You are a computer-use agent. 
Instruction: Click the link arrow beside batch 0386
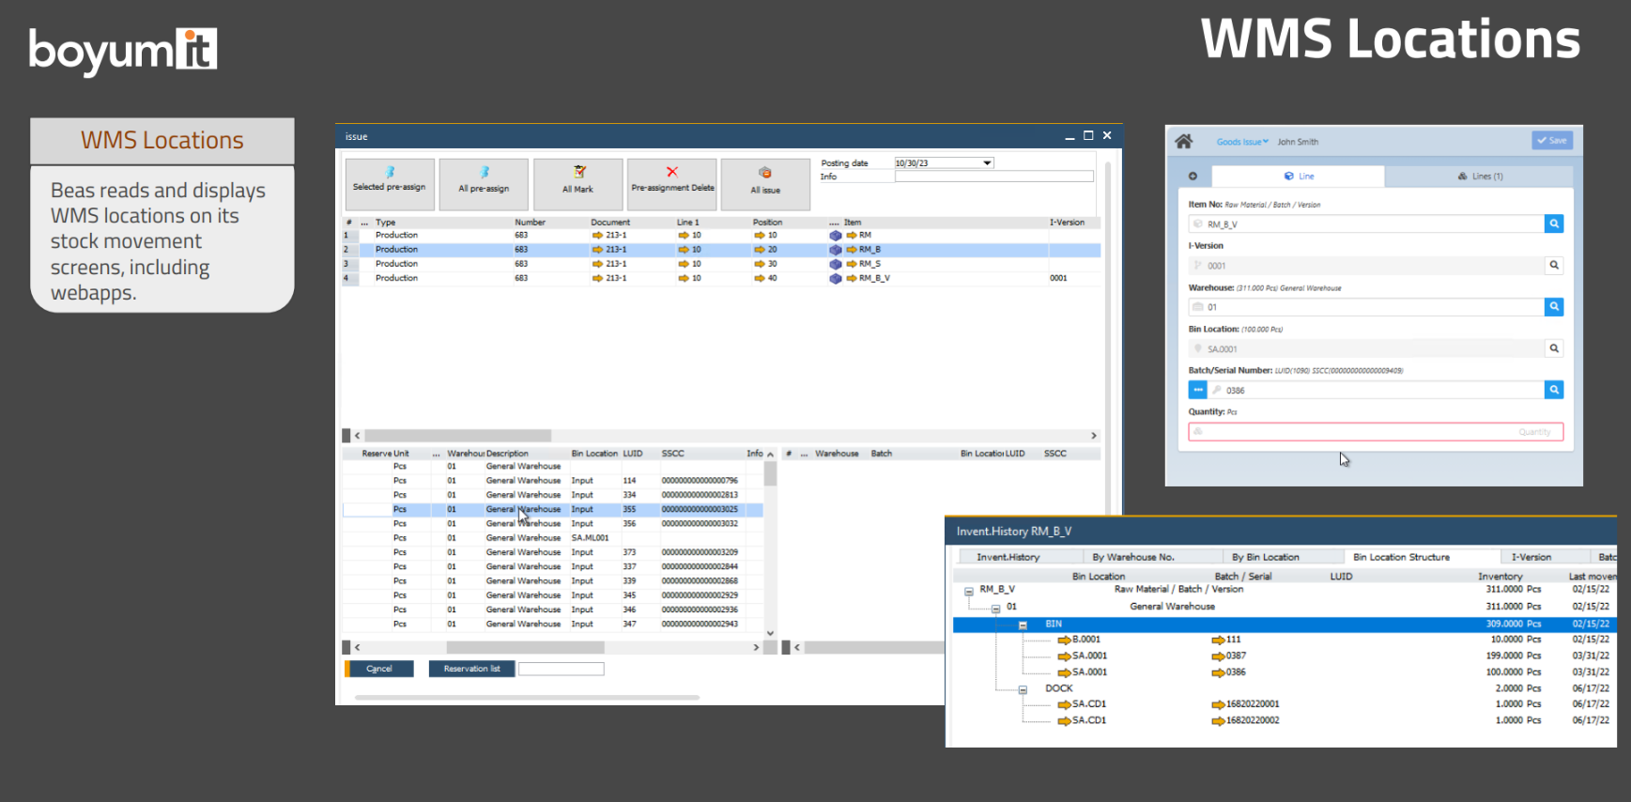(1218, 672)
